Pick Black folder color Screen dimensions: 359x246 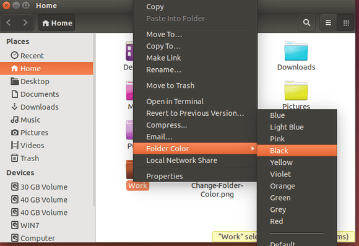[x=297, y=151]
